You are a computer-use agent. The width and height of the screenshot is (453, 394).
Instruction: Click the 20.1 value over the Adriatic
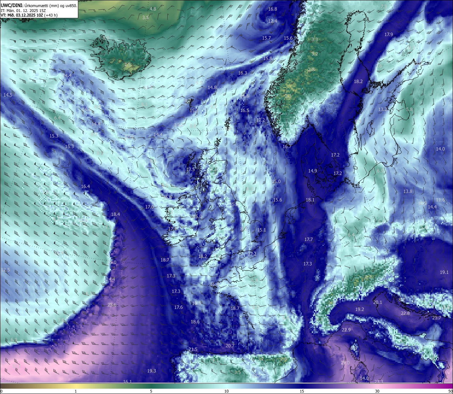(x=378, y=302)
